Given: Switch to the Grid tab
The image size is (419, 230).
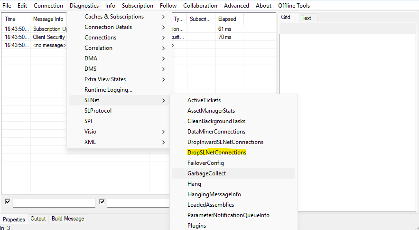Looking at the screenshot, I should (285, 18).
